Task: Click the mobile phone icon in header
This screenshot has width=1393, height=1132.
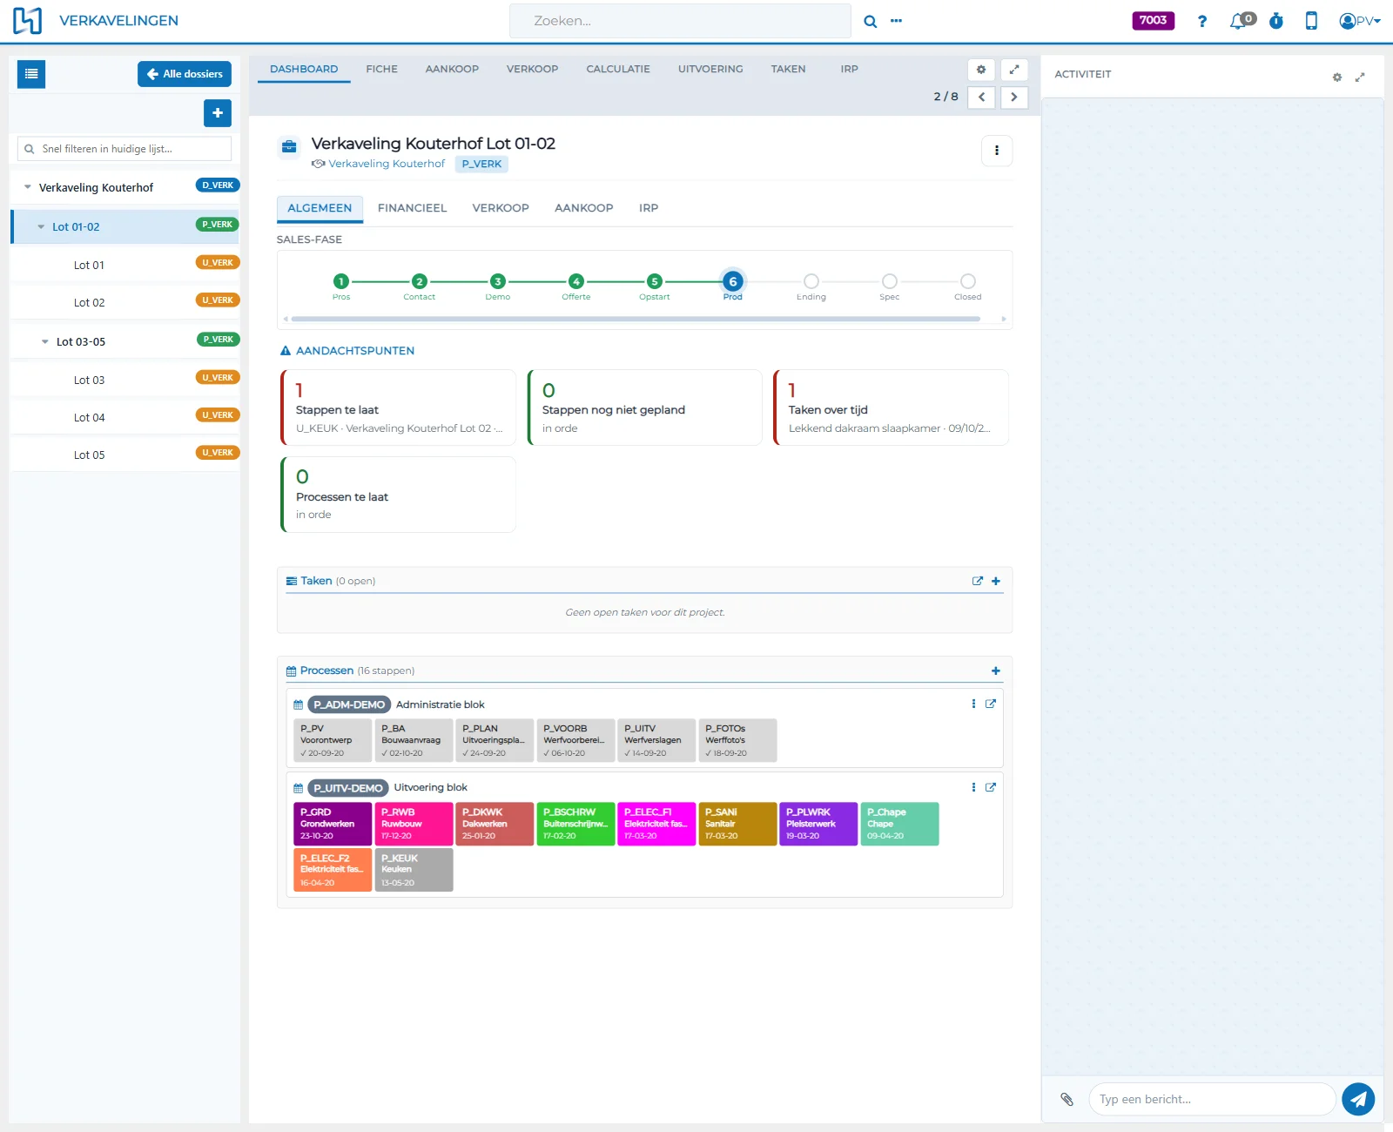Action: click(x=1311, y=21)
